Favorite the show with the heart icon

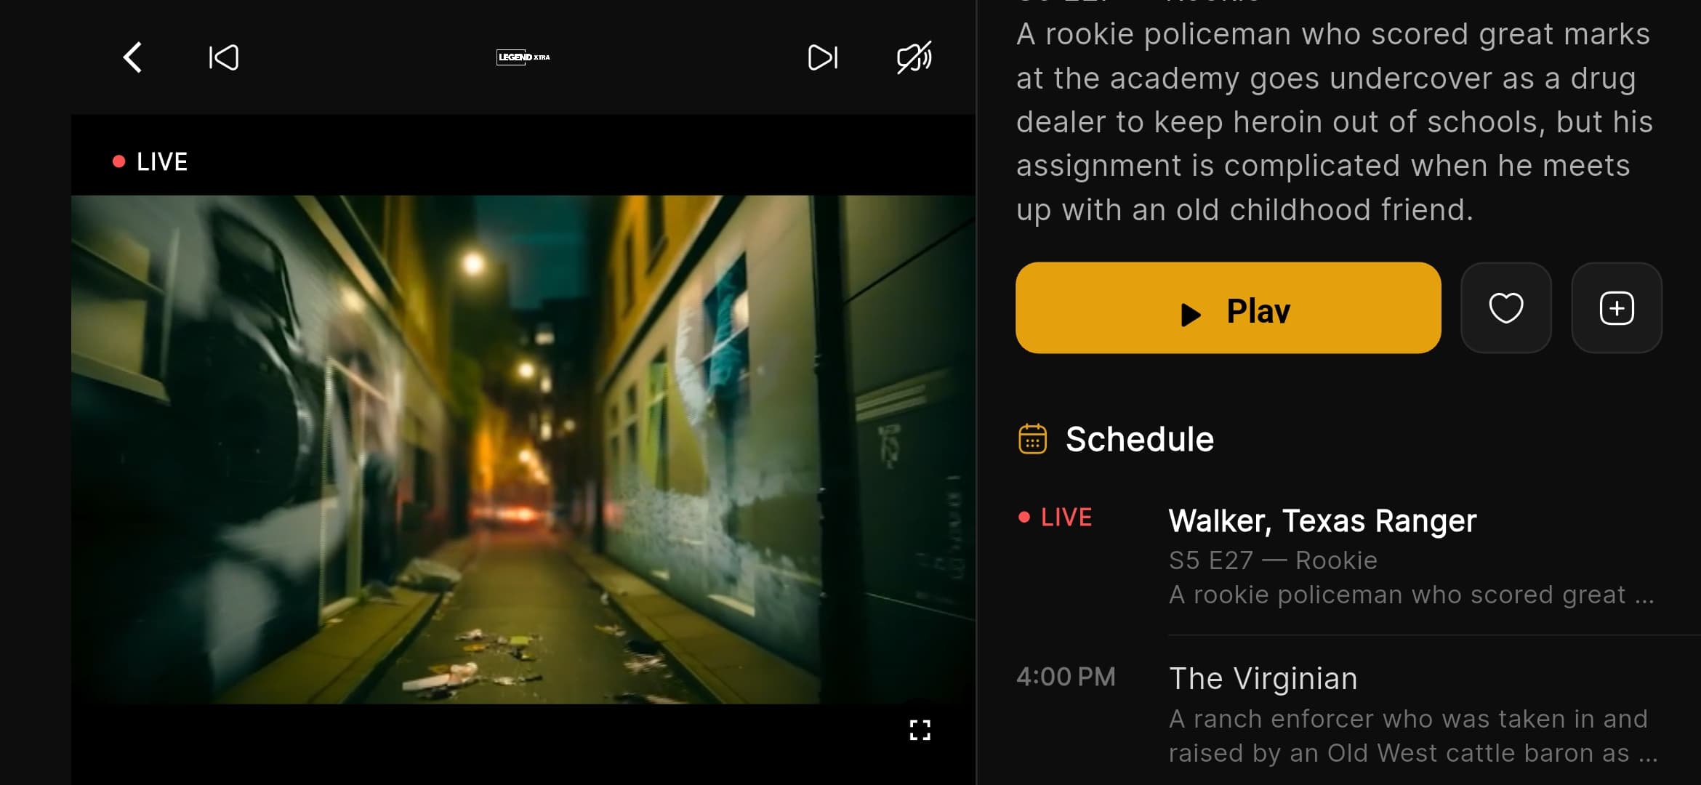(x=1506, y=308)
